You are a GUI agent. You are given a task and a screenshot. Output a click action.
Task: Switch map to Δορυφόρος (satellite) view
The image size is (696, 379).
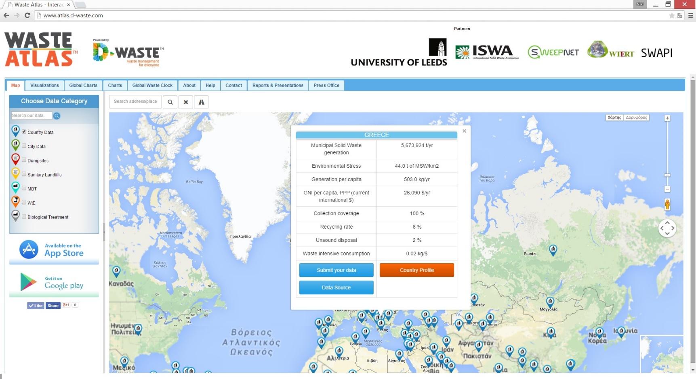636,118
